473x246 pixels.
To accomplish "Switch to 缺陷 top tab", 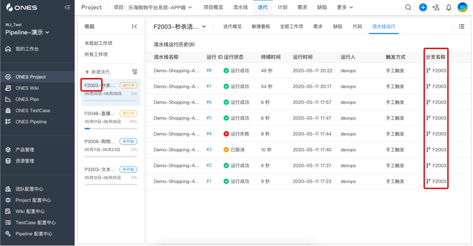I will (322, 7).
